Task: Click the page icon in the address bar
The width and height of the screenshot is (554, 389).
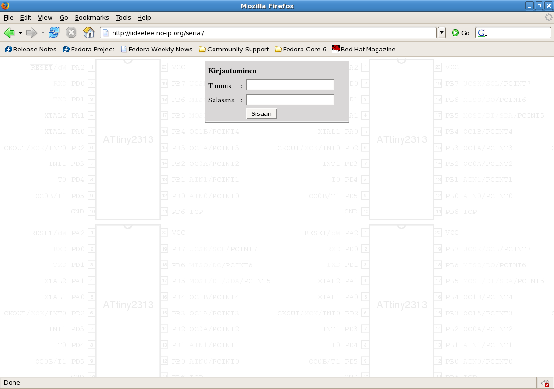Action: pos(104,32)
